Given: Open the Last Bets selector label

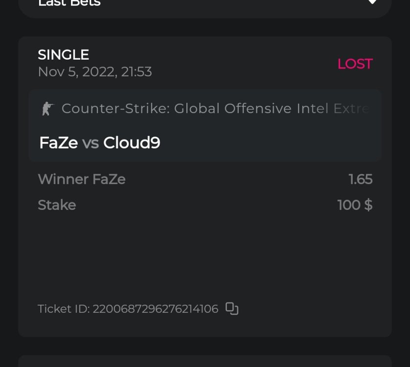Looking at the screenshot, I should coord(69,3).
